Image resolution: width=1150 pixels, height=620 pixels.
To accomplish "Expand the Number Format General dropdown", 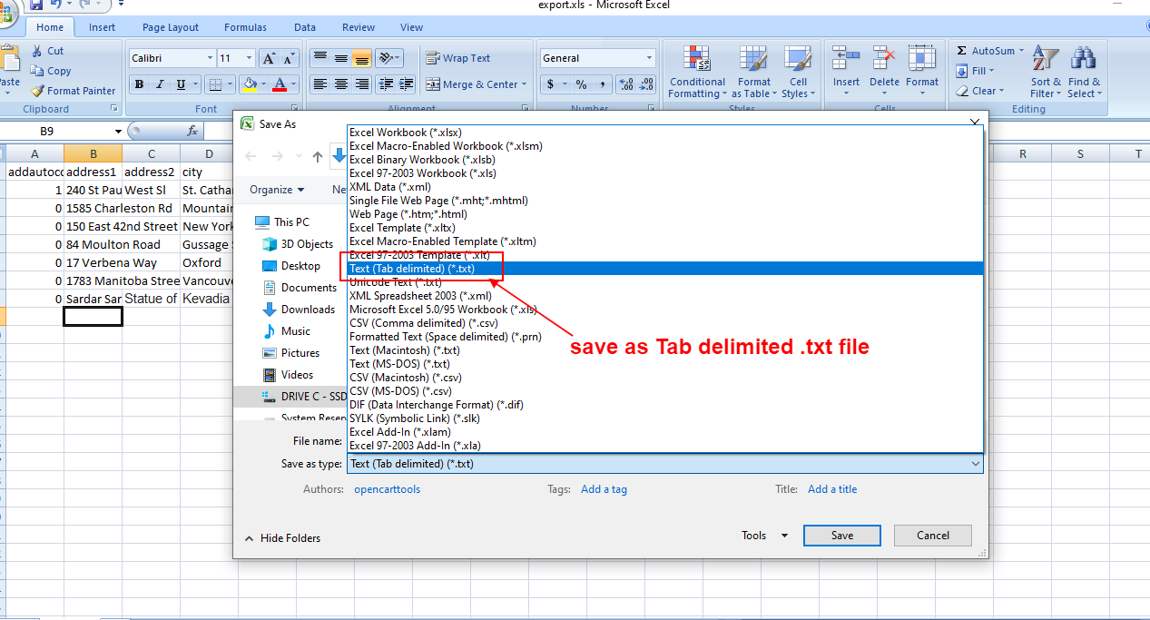I will pos(649,58).
